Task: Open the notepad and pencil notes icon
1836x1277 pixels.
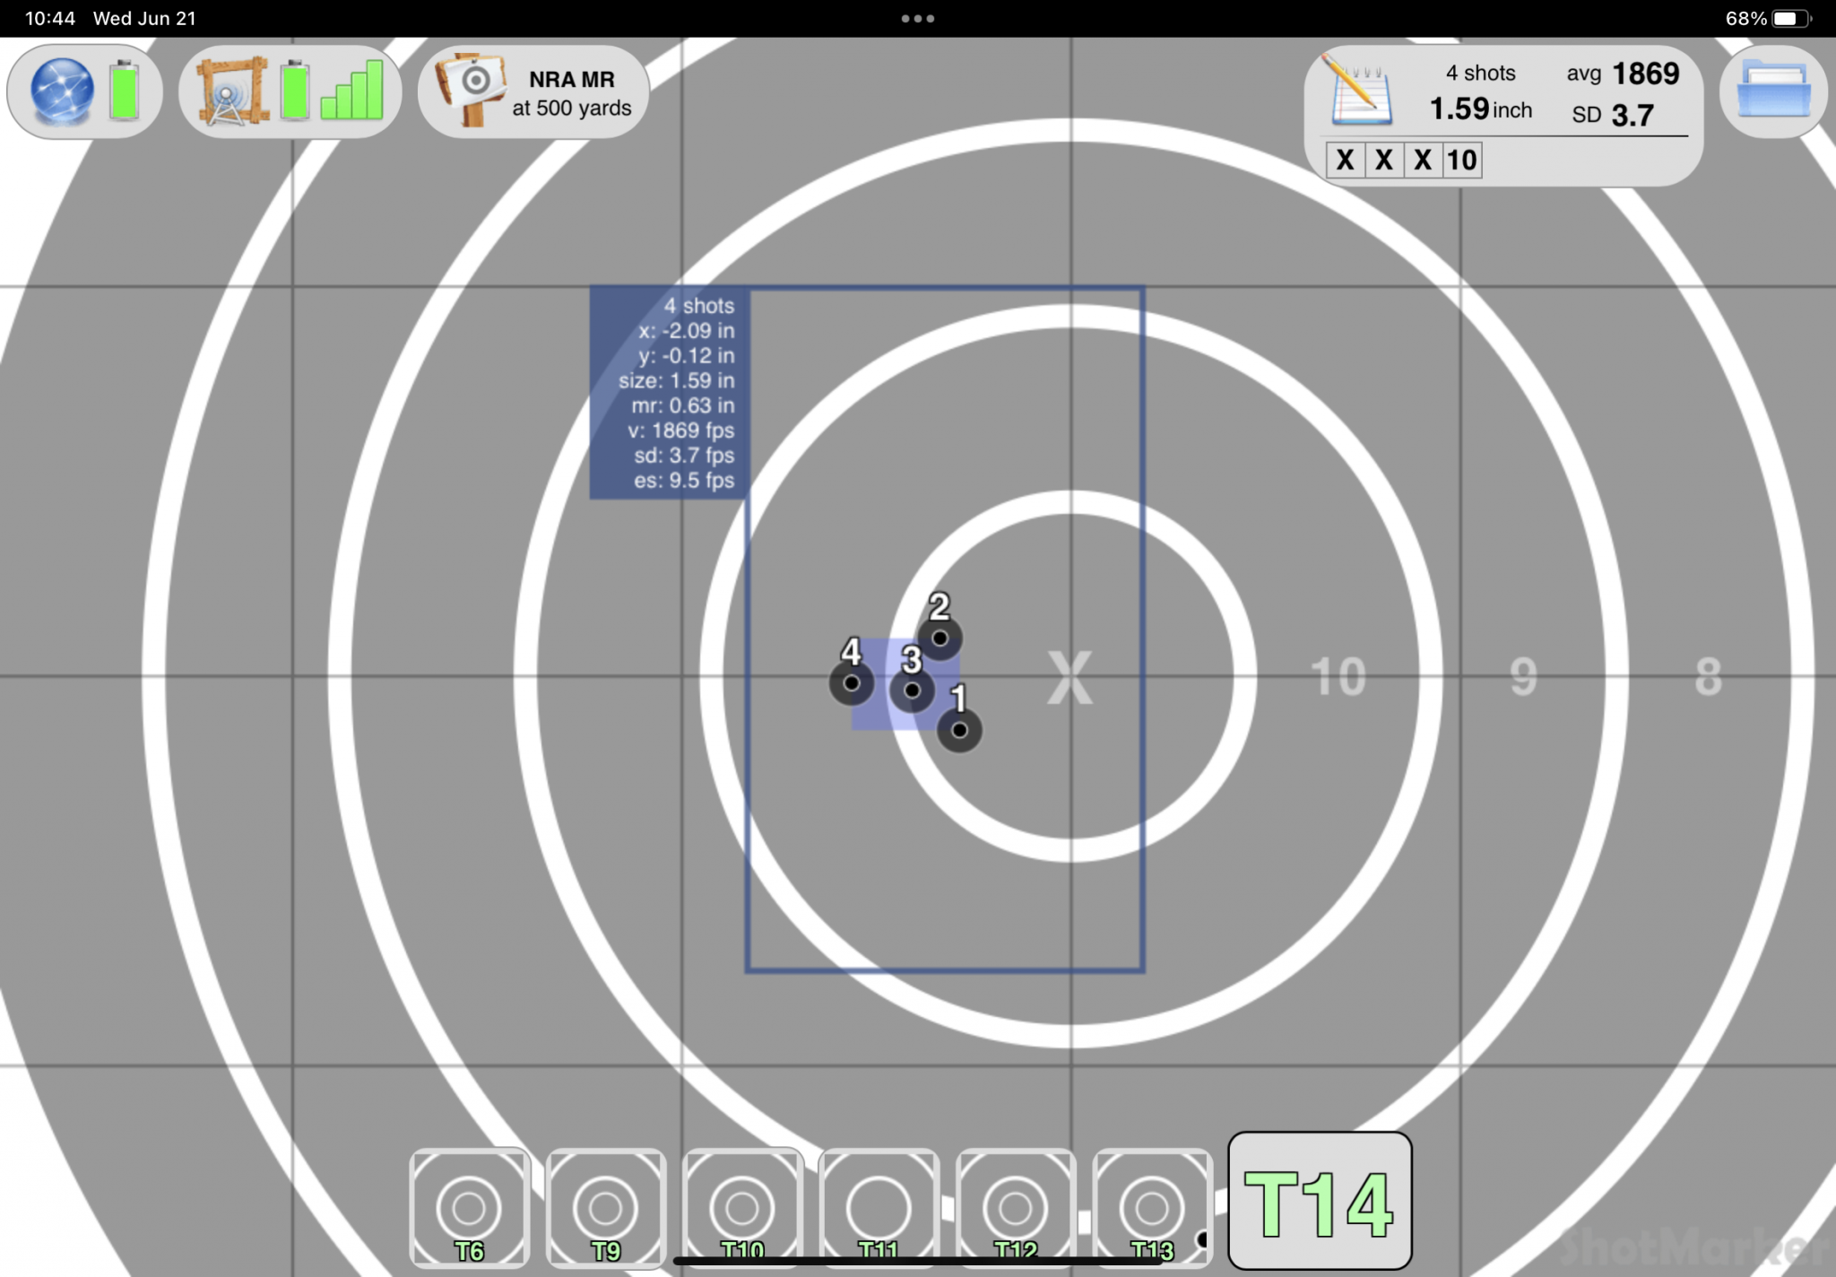Action: point(1357,90)
